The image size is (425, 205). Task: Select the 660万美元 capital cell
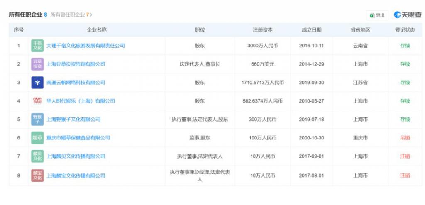[263, 64]
